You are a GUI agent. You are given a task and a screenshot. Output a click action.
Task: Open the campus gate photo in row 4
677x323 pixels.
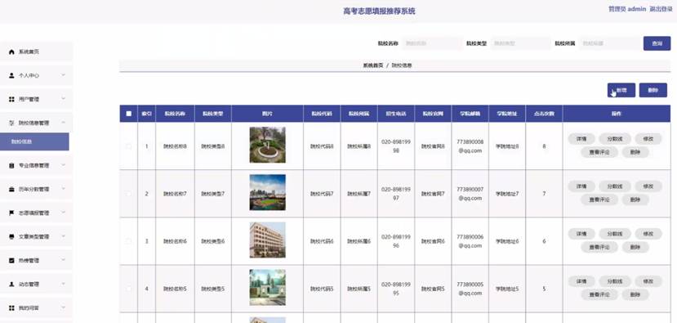267,288
